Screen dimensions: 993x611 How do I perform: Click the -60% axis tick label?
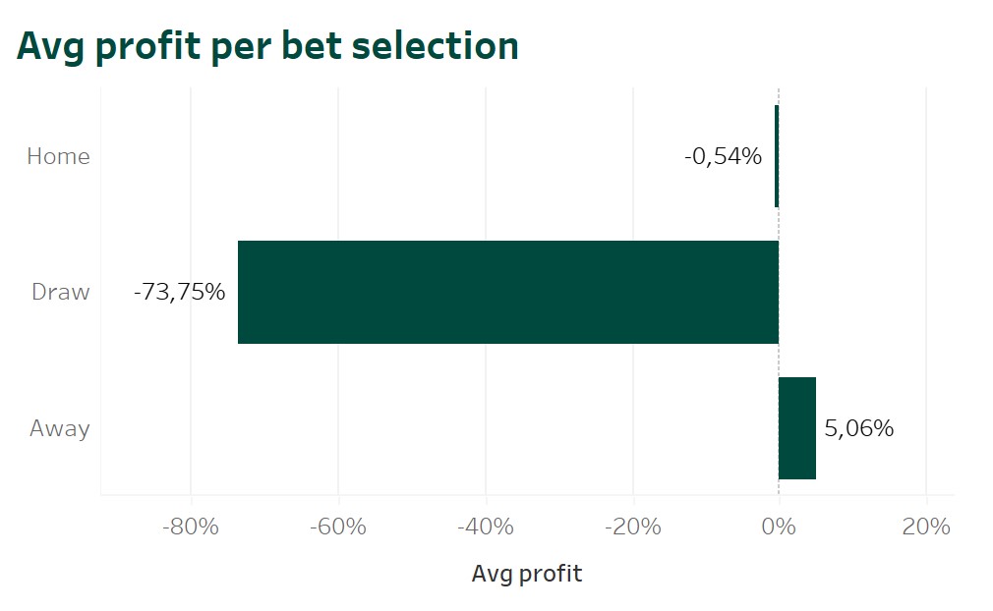click(337, 528)
